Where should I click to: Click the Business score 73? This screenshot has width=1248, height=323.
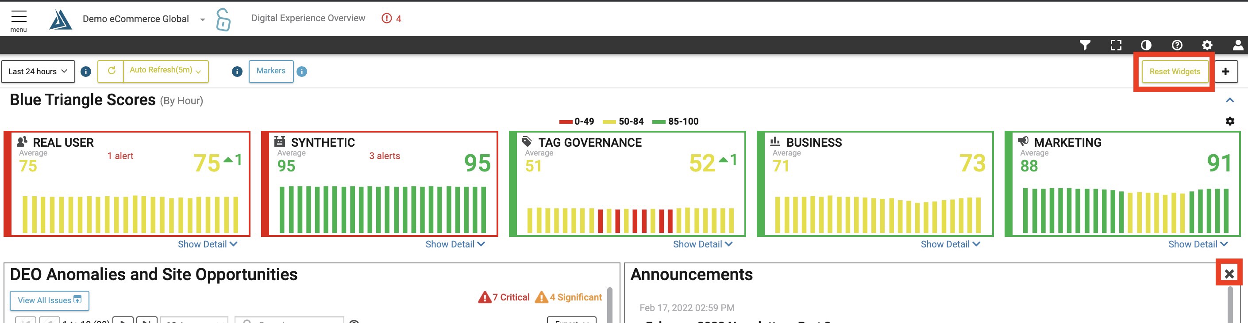pos(972,163)
